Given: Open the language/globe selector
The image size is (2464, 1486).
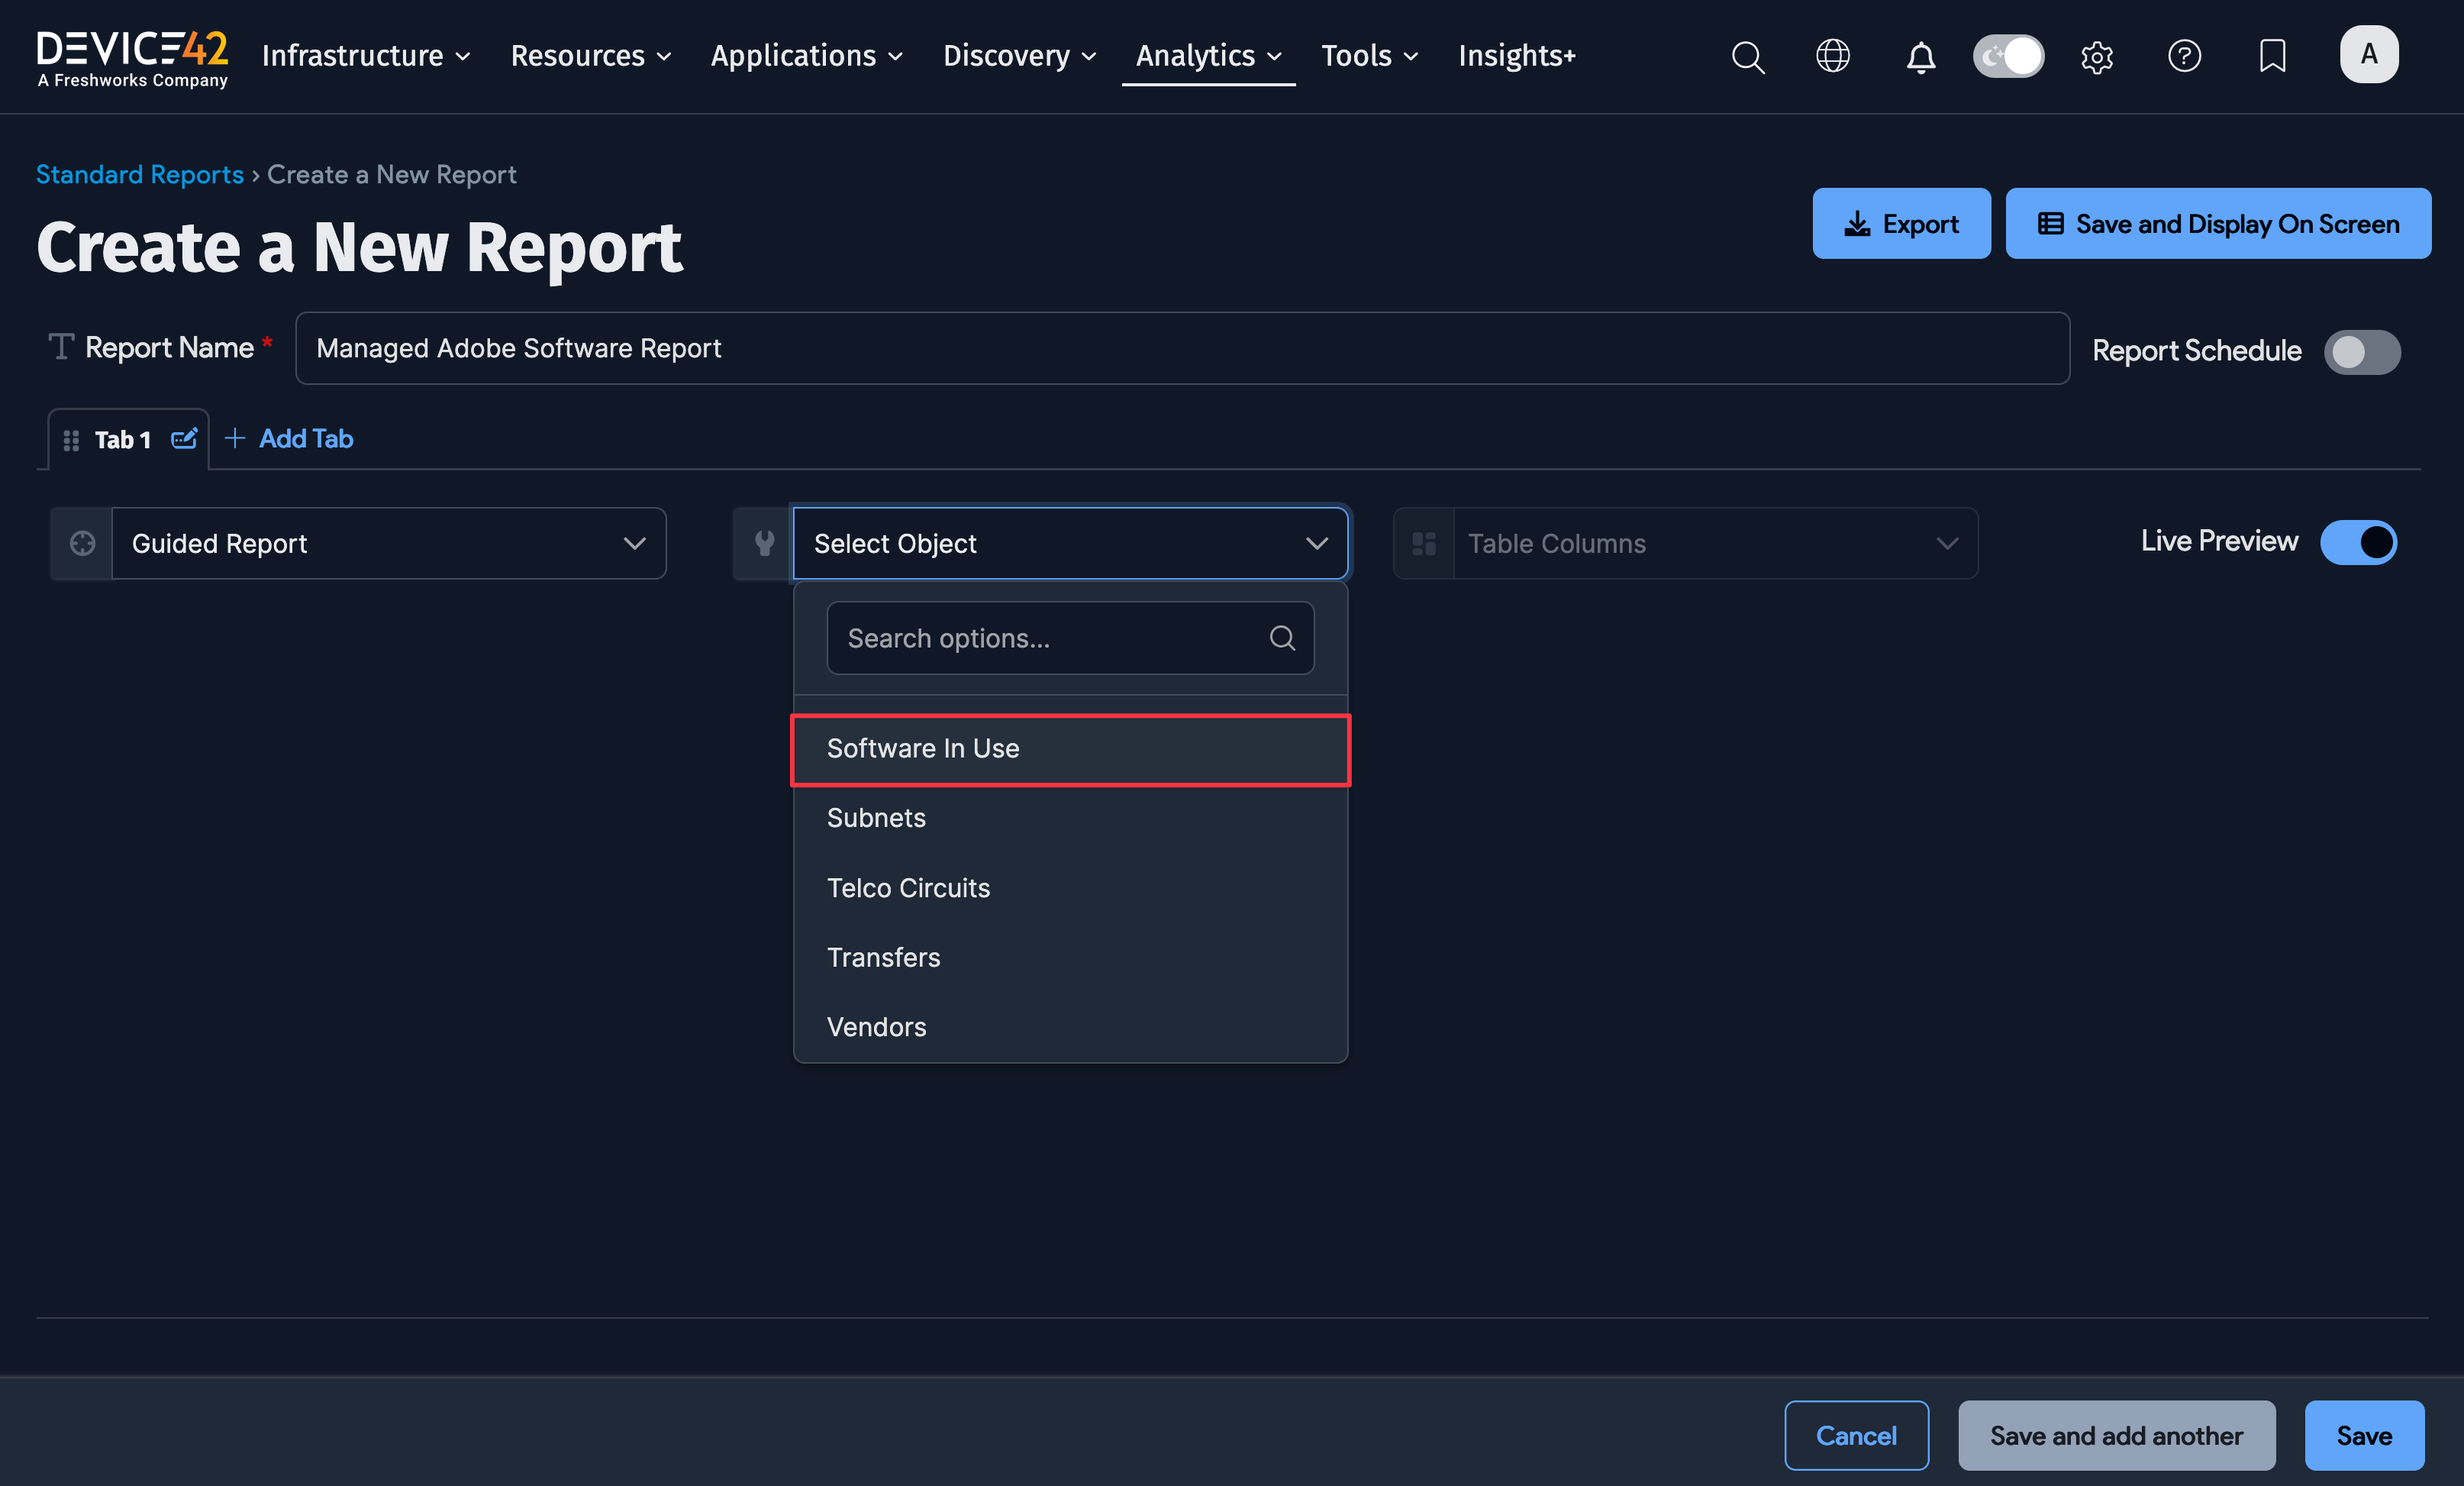Looking at the screenshot, I should 1832,56.
